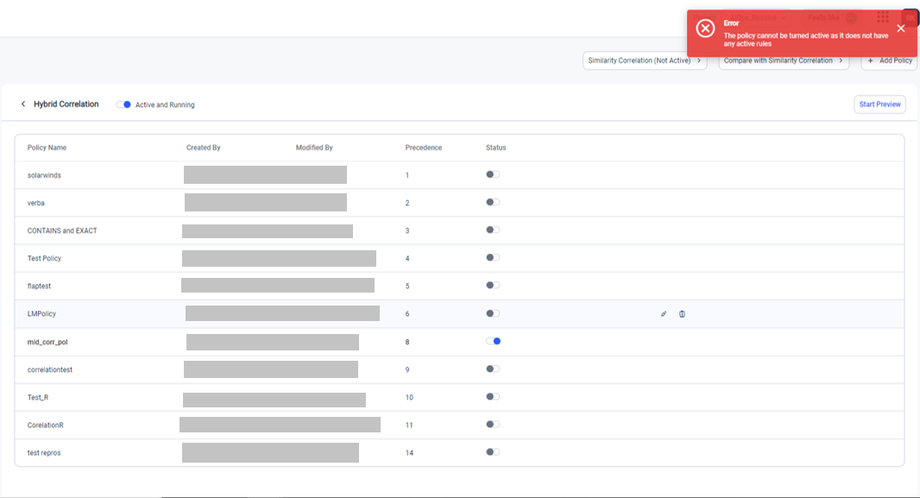920x498 pixels.
Task: Open the correlationtest policy
Action: coord(50,369)
